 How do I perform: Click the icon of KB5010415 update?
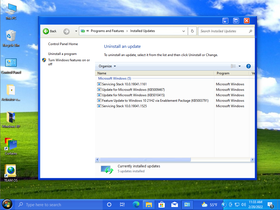pos(99,95)
